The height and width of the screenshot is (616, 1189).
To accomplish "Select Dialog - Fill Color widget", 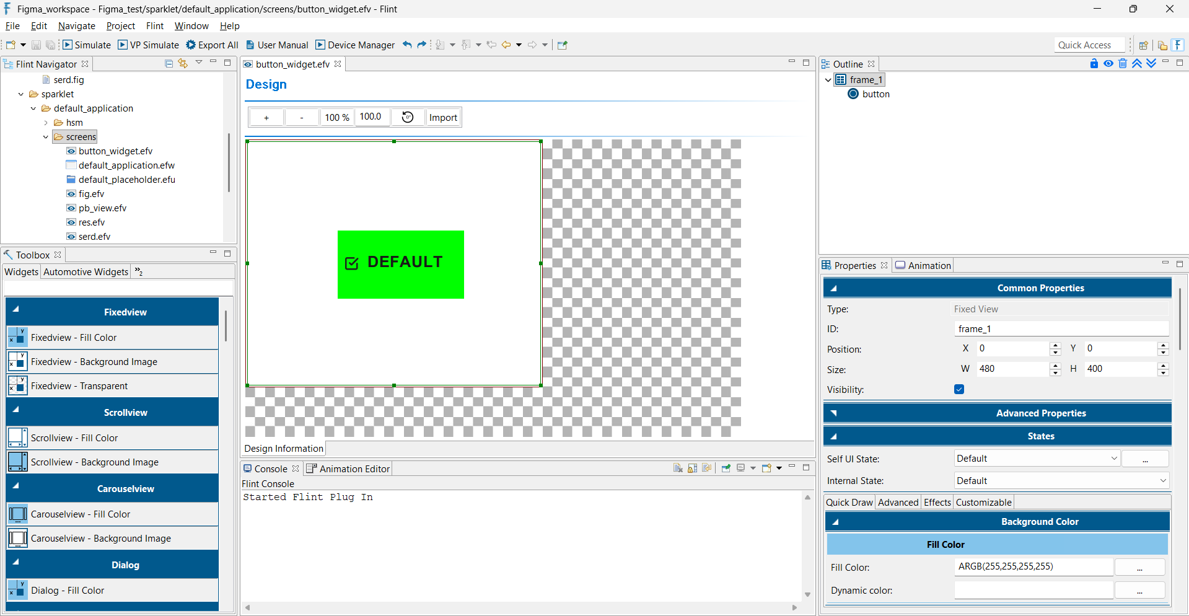I will pos(113,591).
